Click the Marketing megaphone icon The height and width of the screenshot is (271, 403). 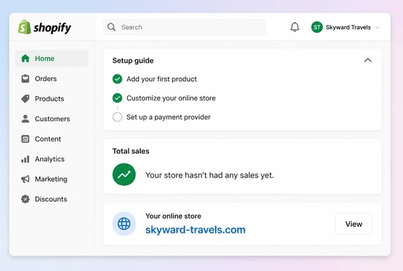pyautogui.click(x=26, y=179)
